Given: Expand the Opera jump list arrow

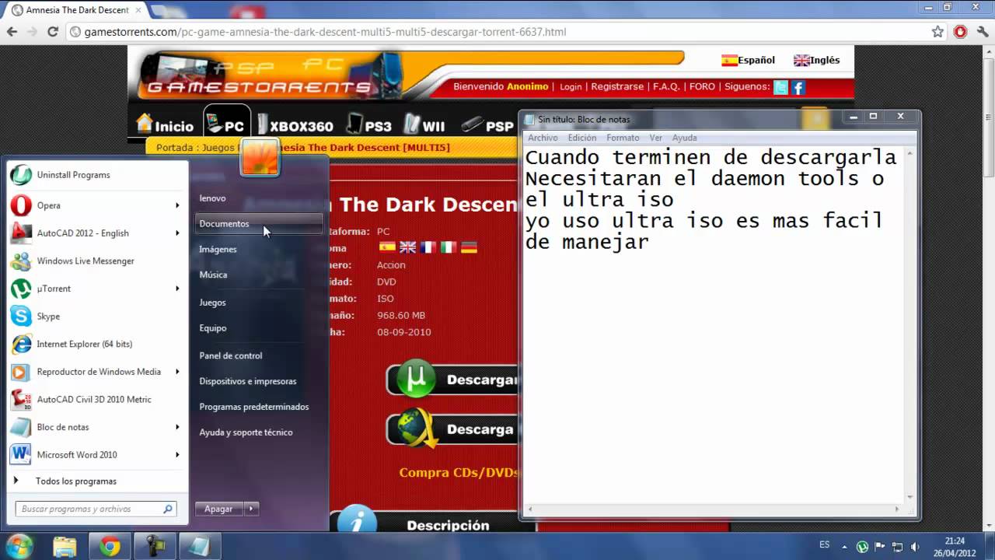Looking at the screenshot, I should coord(177,205).
